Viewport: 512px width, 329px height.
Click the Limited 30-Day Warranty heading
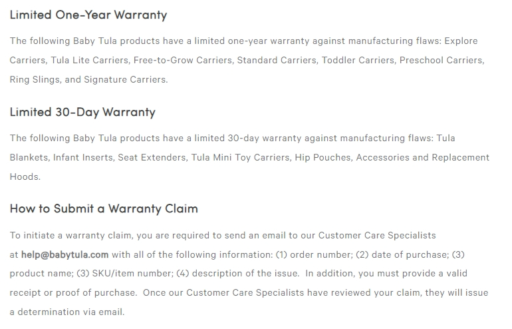pyautogui.click(x=82, y=112)
